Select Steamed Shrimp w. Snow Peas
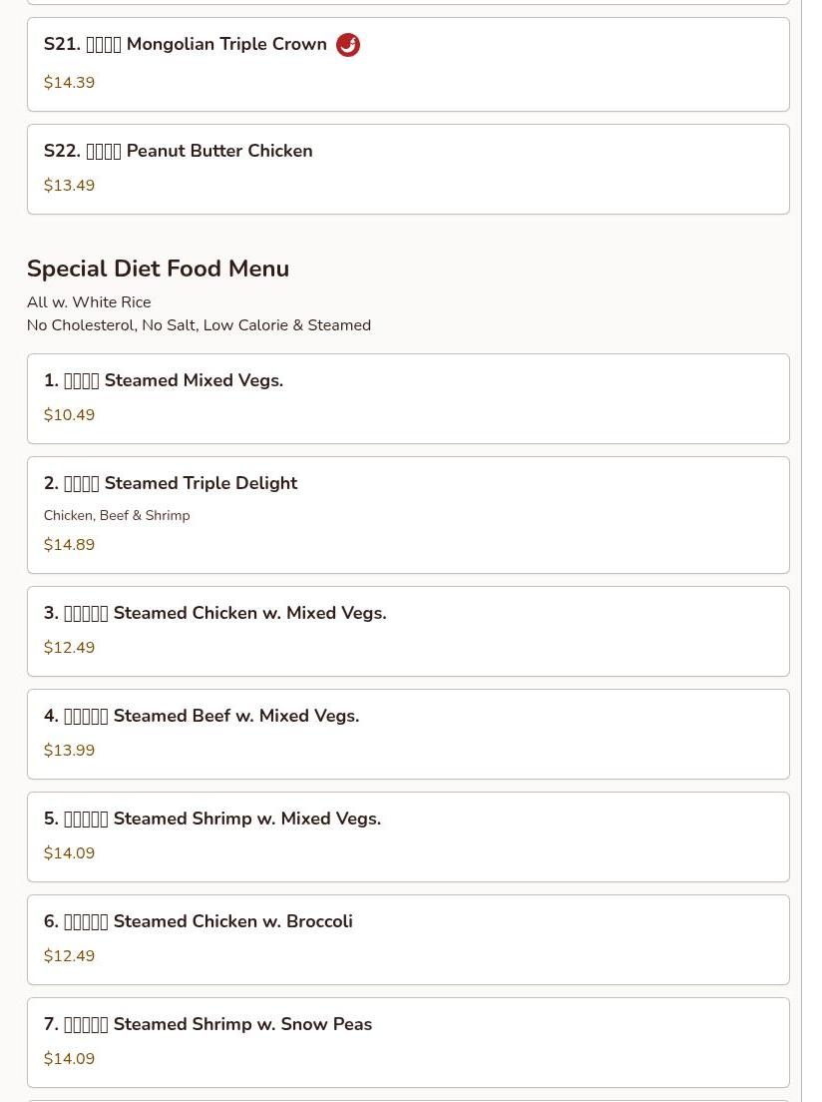The width and height of the screenshot is (822, 1102). click(x=408, y=1042)
